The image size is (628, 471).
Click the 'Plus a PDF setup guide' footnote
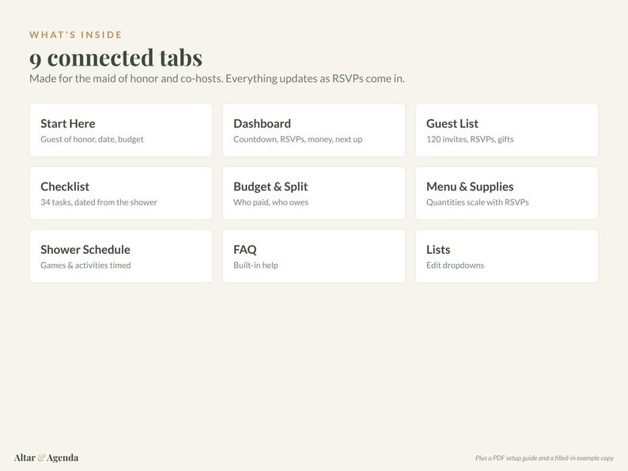point(544,458)
